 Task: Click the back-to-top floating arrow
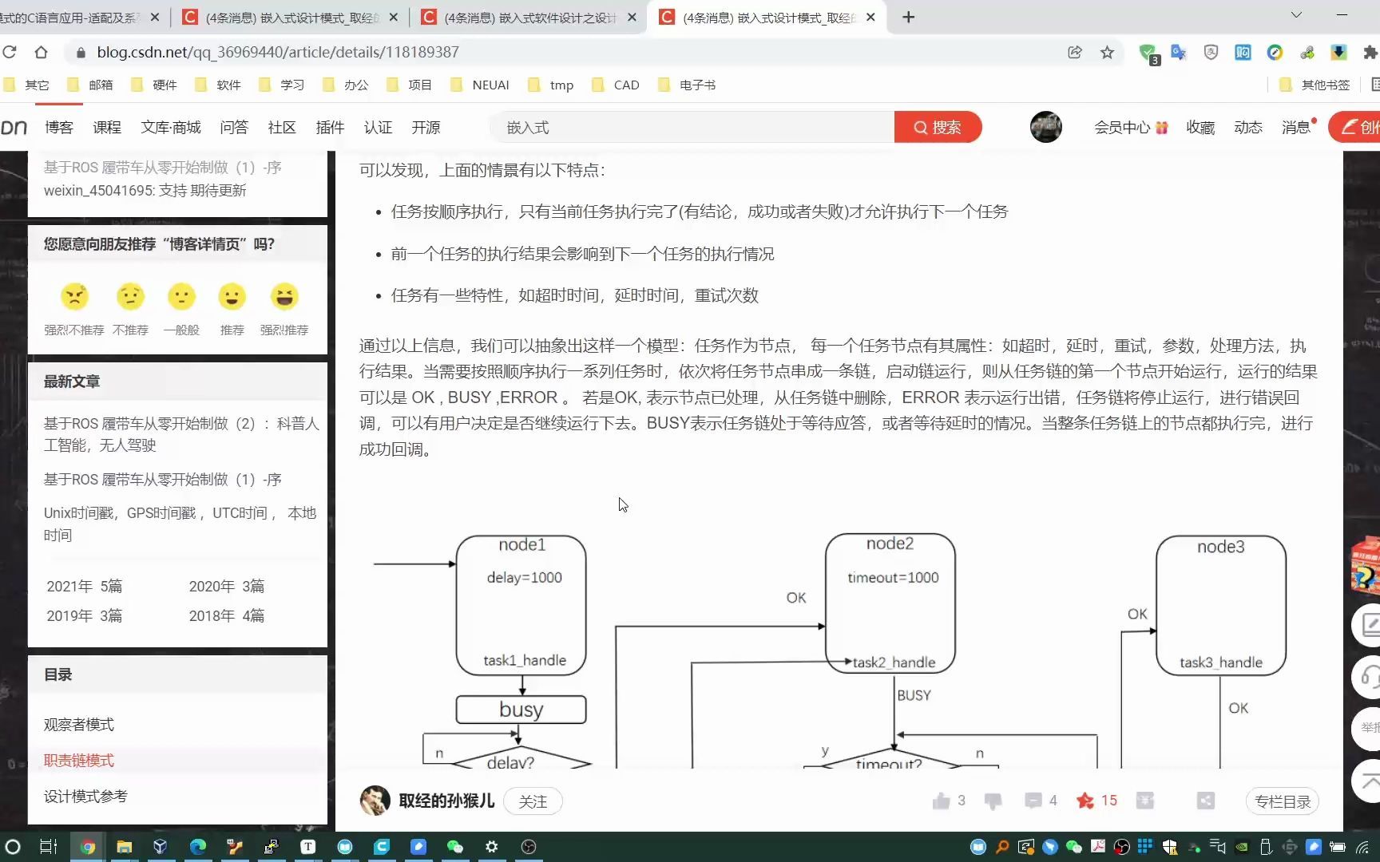1367,781
